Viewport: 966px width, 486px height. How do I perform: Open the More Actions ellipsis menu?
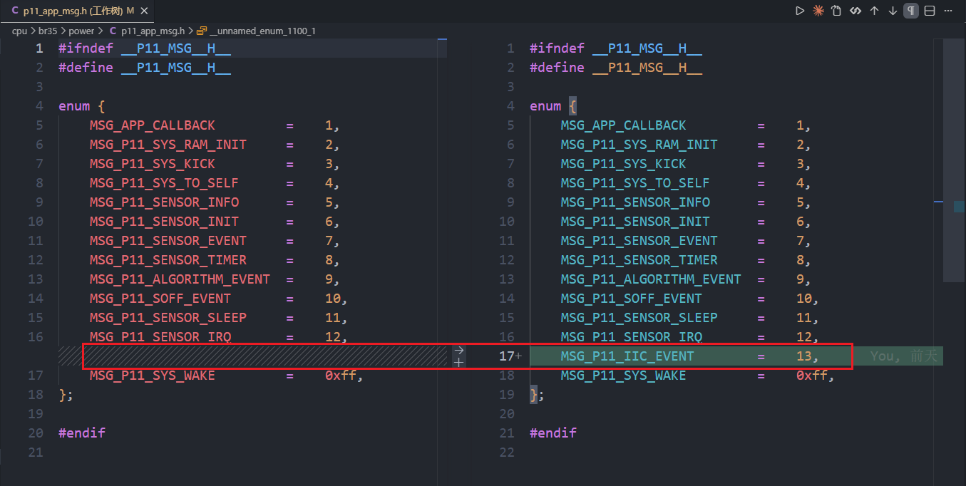948,11
